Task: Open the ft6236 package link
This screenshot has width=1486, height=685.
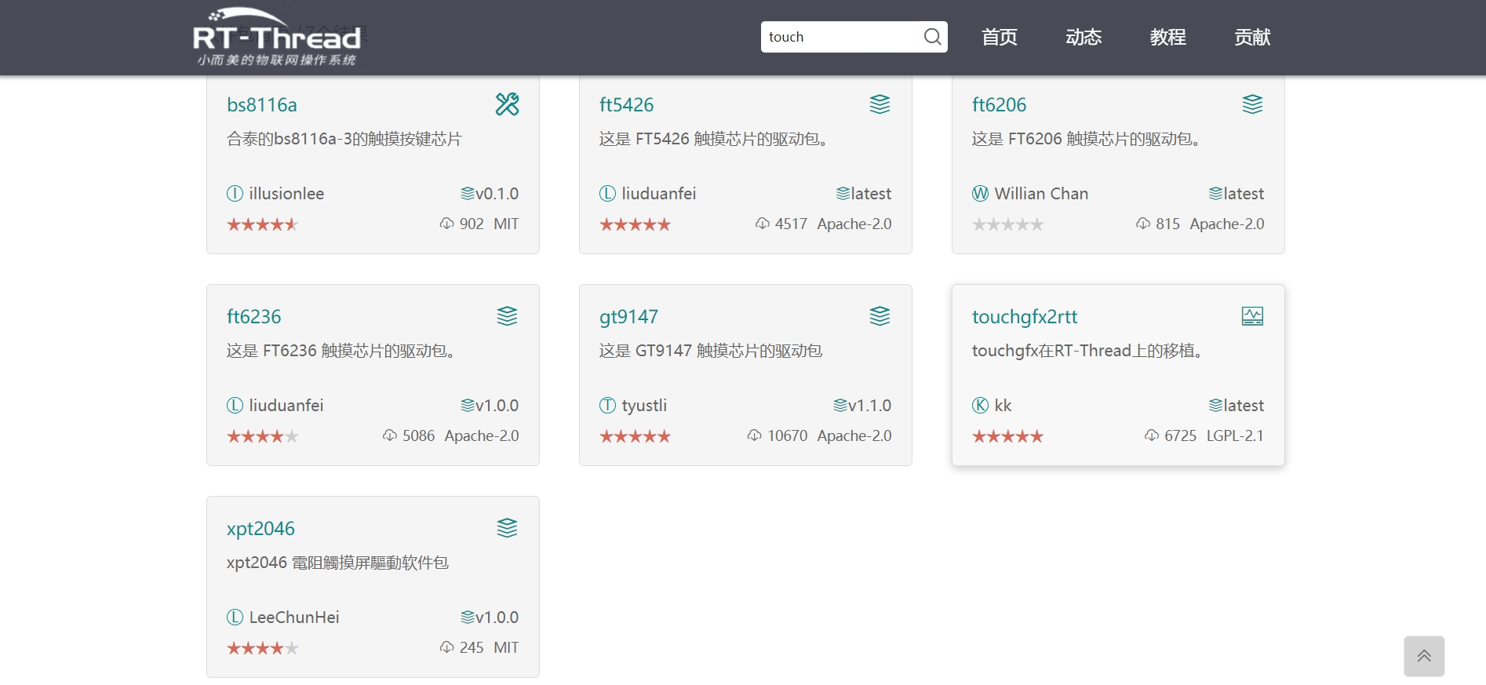Action: point(253,316)
